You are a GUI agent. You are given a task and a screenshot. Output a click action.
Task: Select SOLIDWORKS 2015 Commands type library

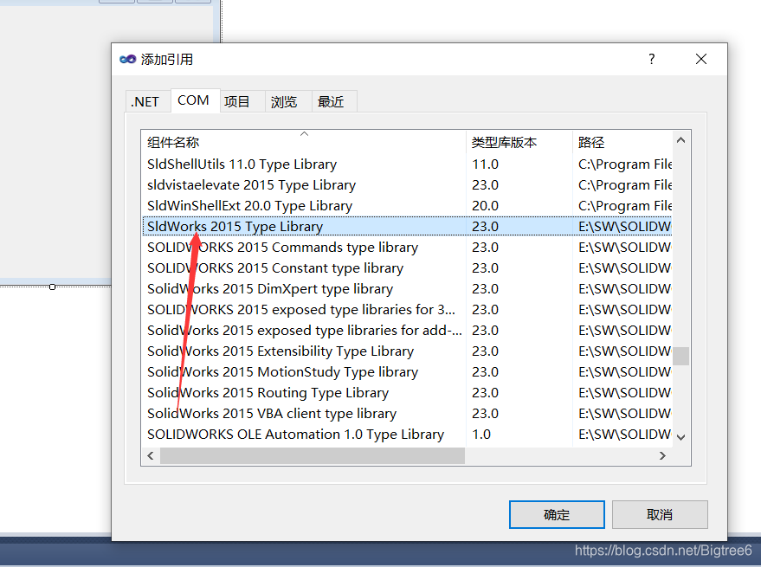click(282, 248)
